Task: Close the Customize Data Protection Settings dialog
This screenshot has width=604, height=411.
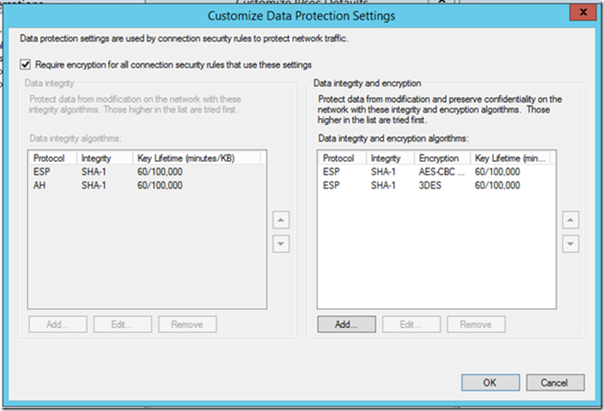Action: pos(583,12)
